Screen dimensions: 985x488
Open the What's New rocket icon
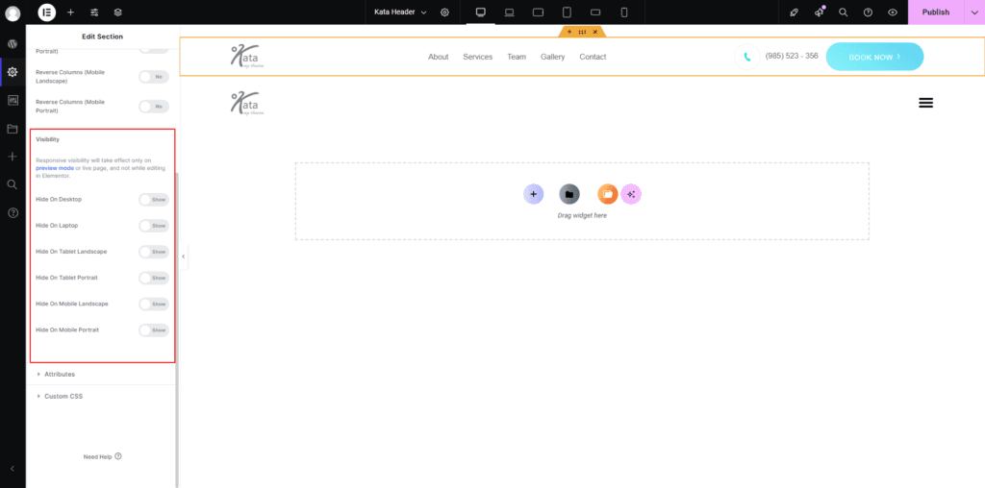[x=795, y=12]
